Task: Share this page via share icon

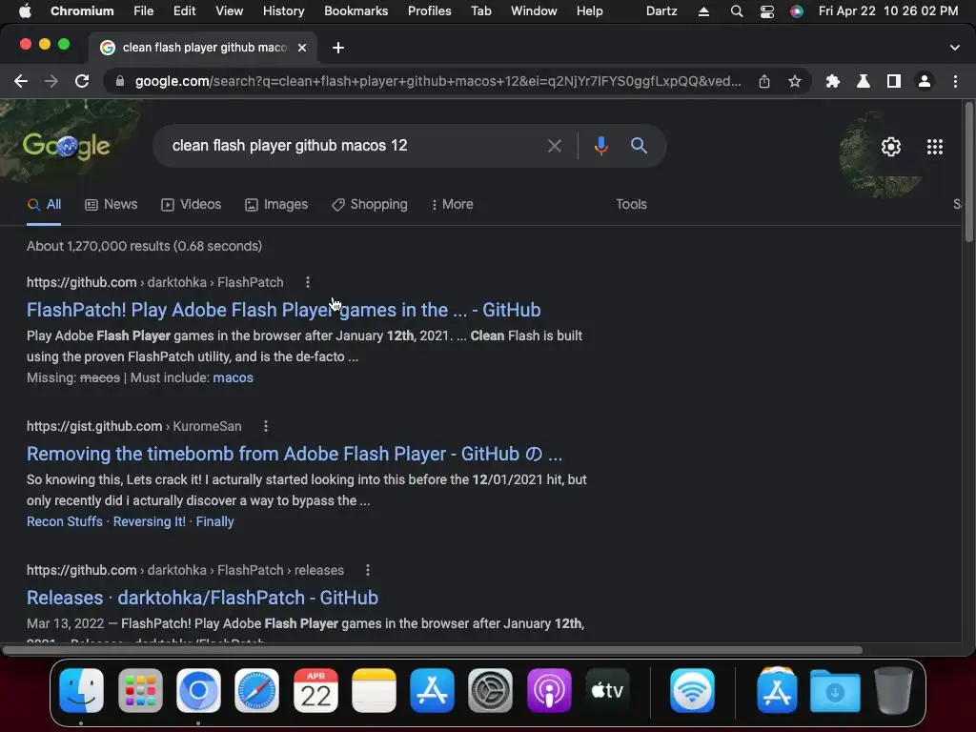Action: pos(764,81)
